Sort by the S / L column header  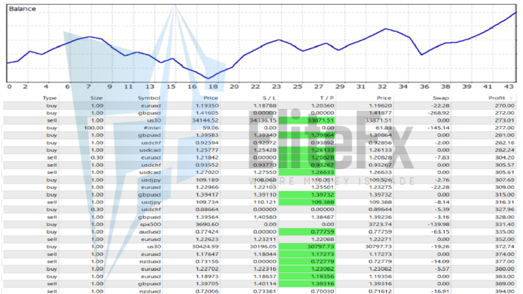[x=269, y=98]
